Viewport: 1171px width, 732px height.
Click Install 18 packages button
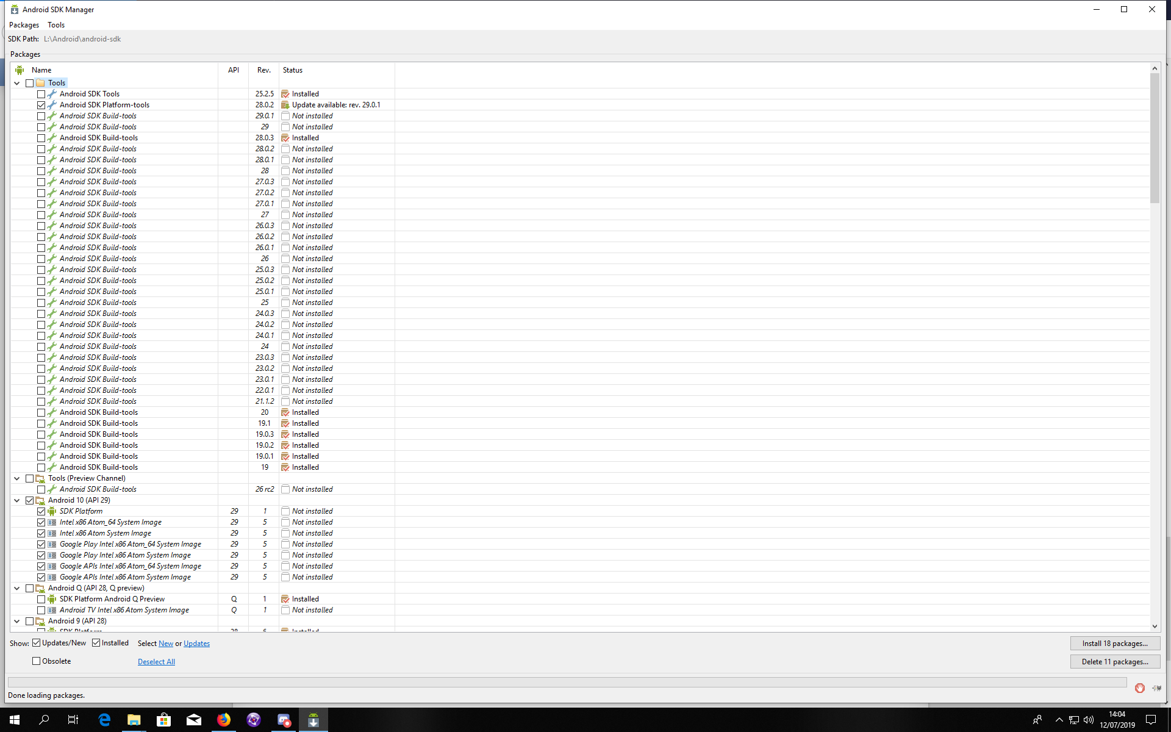click(1115, 644)
